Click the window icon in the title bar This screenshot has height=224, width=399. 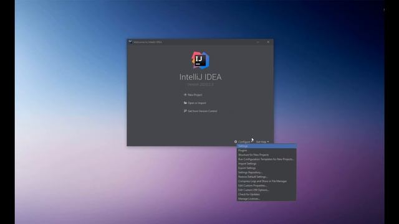(130, 42)
